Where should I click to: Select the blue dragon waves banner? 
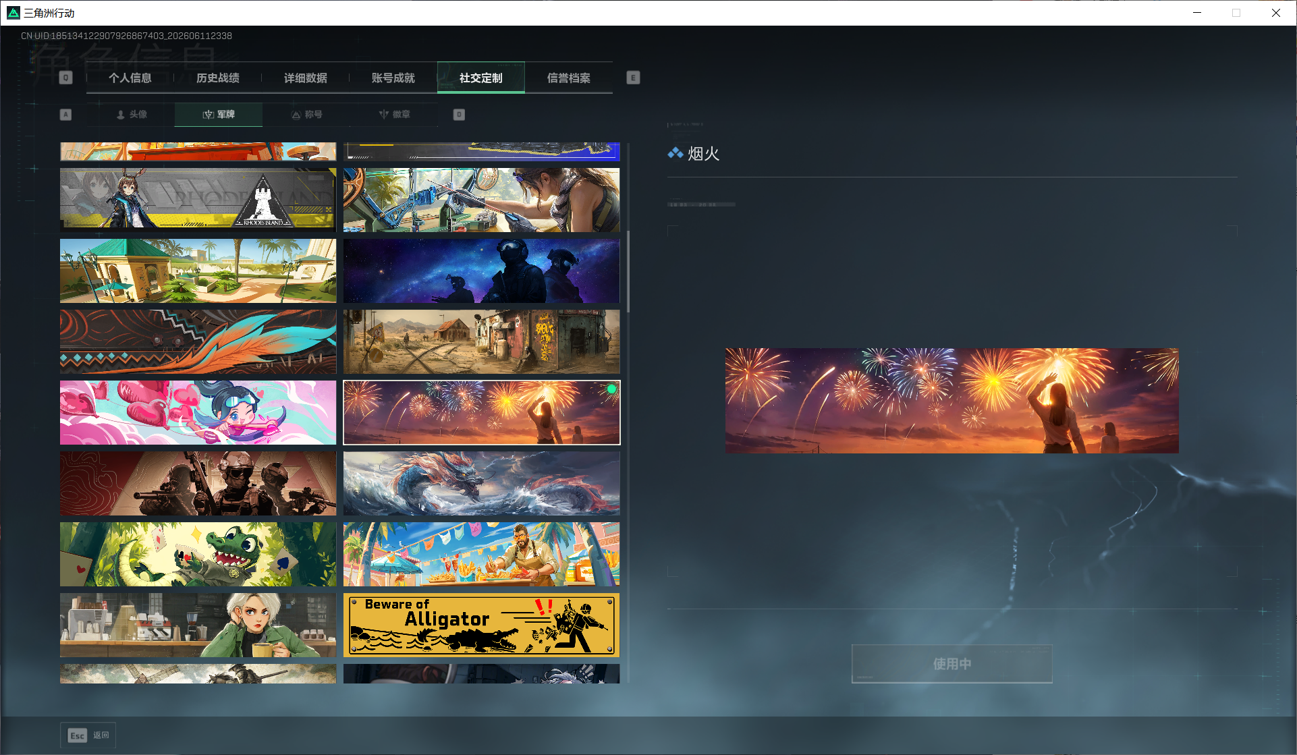click(481, 483)
